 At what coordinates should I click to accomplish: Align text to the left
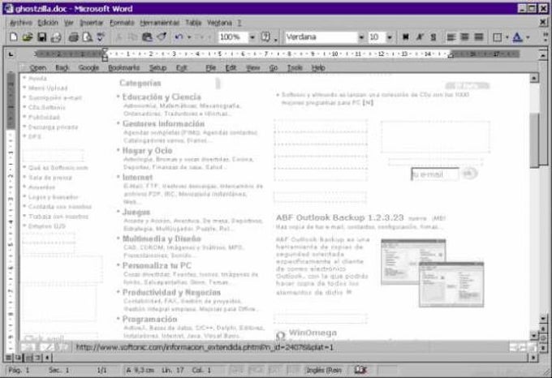pos(451,37)
